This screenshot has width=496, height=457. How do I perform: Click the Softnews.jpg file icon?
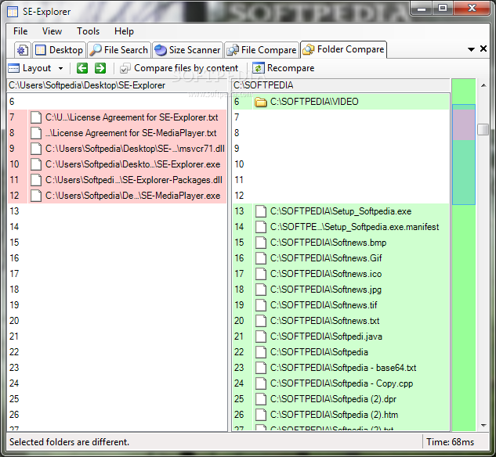(x=261, y=290)
